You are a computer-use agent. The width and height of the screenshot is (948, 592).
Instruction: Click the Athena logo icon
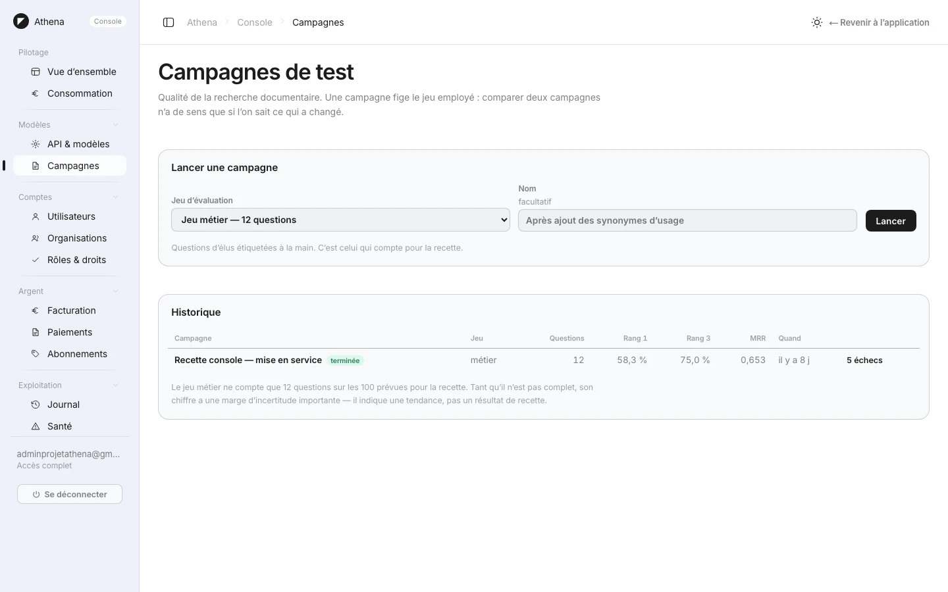[21, 21]
